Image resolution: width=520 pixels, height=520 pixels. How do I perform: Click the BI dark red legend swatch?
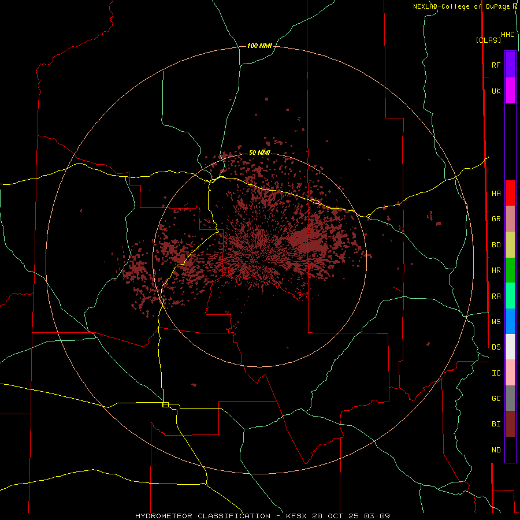[x=510, y=424]
